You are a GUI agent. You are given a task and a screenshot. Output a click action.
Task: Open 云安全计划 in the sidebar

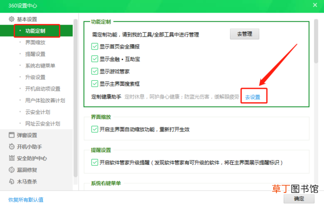coord(38,112)
